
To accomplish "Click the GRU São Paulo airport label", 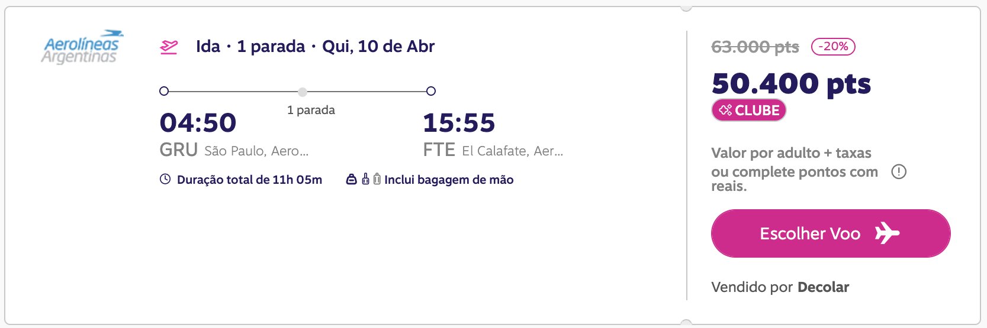I will 234,150.
